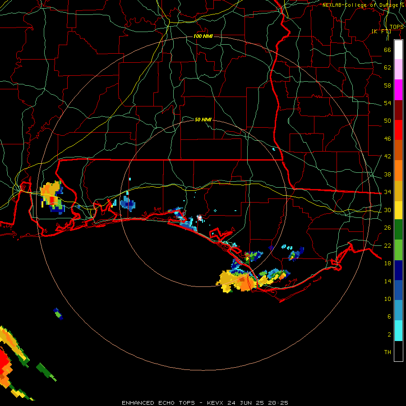Click the dark green legend swatch

coord(398,230)
